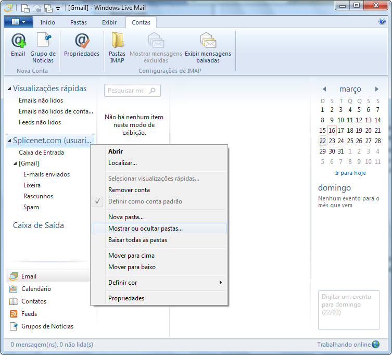392x355 pixels.
Task: Select day 16 in the calendar
Action: click(332, 131)
